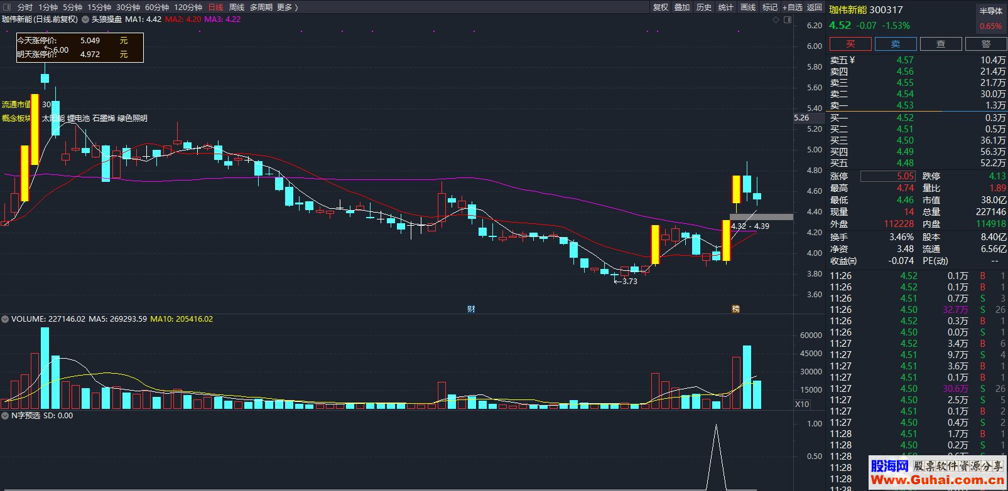Screen dimensions: 1008x491
Task: Open the 头狼操盘 indicator dropdown arrow
Action: [85, 19]
